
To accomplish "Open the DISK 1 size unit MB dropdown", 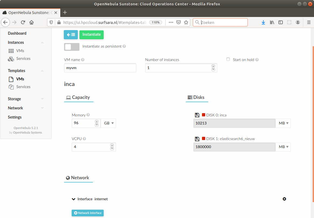I will [283, 147].
